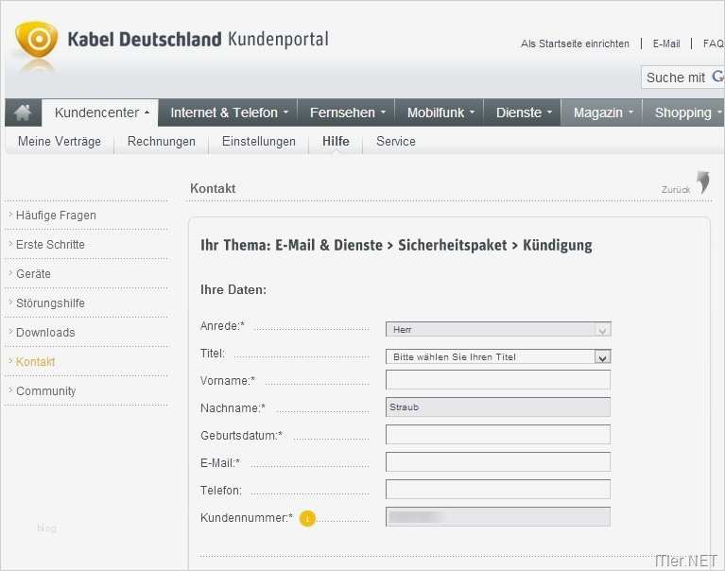The height and width of the screenshot is (571, 725).
Task: Open the Störungshilfe sidebar link
Action: tap(50, 303)
